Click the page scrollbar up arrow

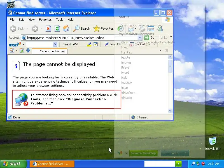click(x=170, y=57)
